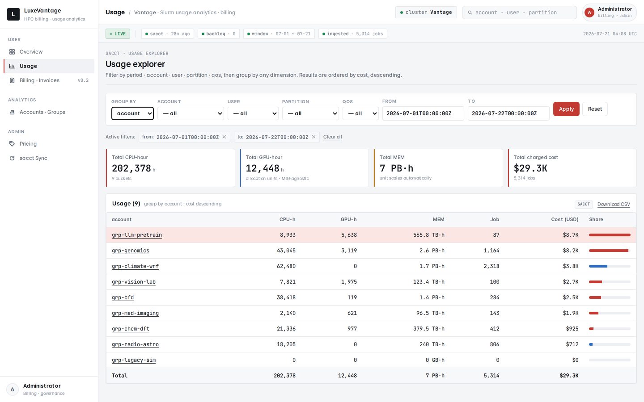Click the Accounts Groups lock icon
This screenshot has height=402, width=644.
click(x=12, y=112)
